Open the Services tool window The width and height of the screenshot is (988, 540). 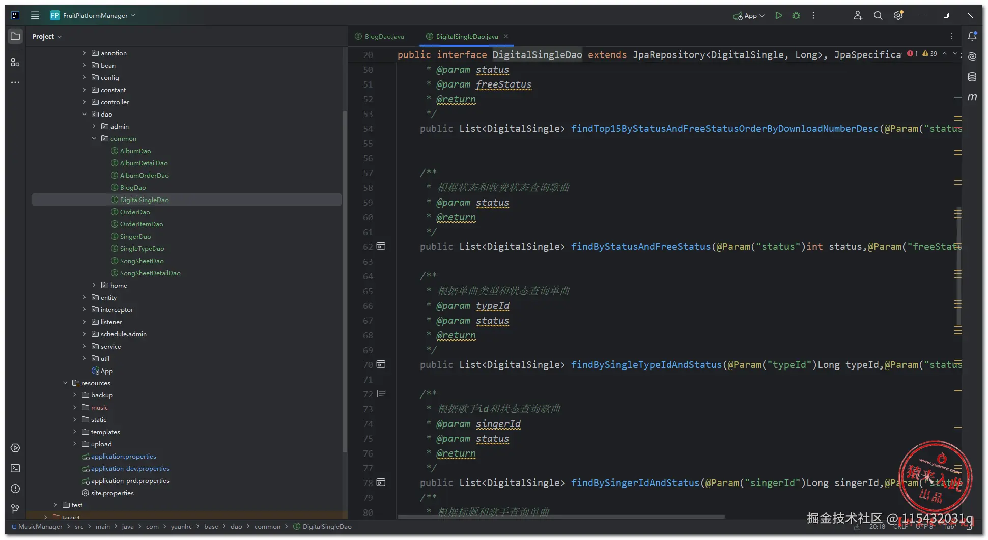15,448
